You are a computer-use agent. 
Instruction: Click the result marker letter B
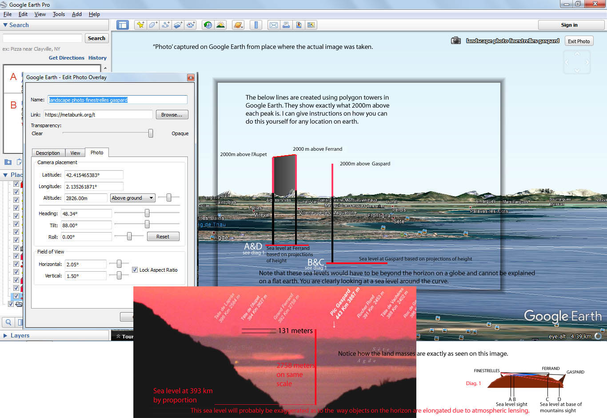pyautogui.click(x=13, y=105)
